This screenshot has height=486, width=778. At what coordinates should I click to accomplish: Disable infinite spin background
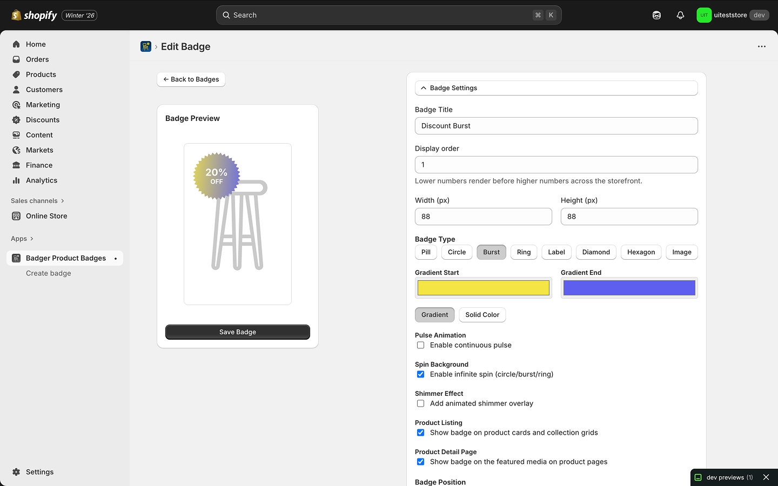pyautogui.click(x=420, y=374)
